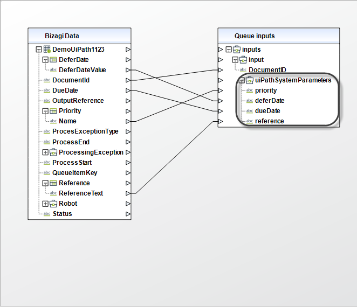Click the Queue inputs panel header

point(279,36)
